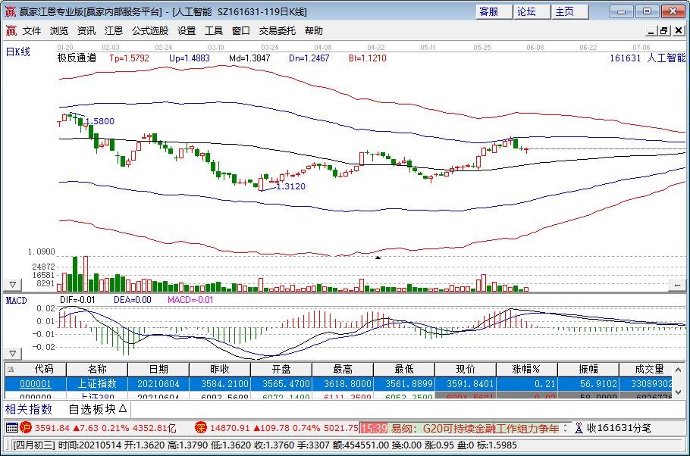
Task: Click the DIF=-0.01 value
Action: (x=77, y=300)
